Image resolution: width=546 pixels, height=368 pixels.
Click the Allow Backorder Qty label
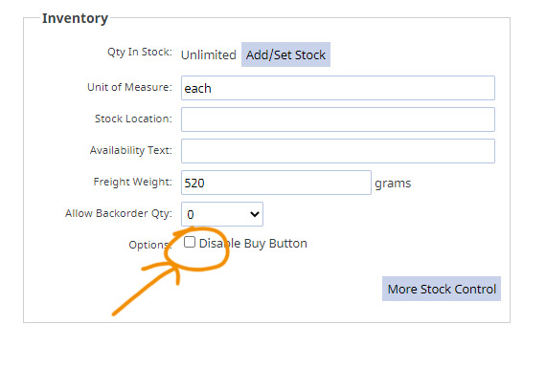tap(119, 213)
